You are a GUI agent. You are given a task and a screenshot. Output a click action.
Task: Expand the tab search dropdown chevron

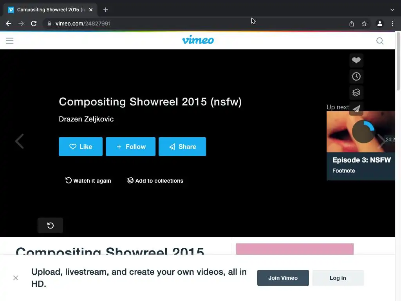point(392,10)
